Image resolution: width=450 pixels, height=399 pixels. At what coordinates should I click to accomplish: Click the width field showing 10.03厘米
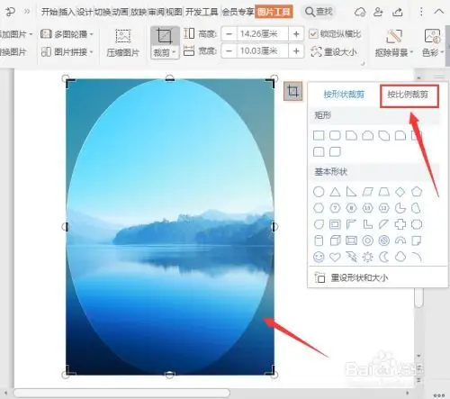pos(263,51)
